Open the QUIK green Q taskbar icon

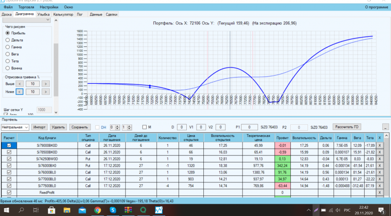pyautogui.click(x=143, y=210)
